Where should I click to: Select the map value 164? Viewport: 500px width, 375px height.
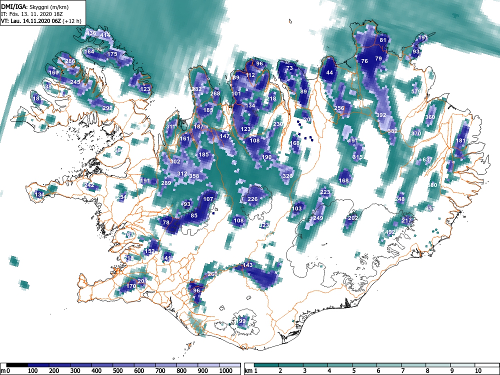[89, 51]
